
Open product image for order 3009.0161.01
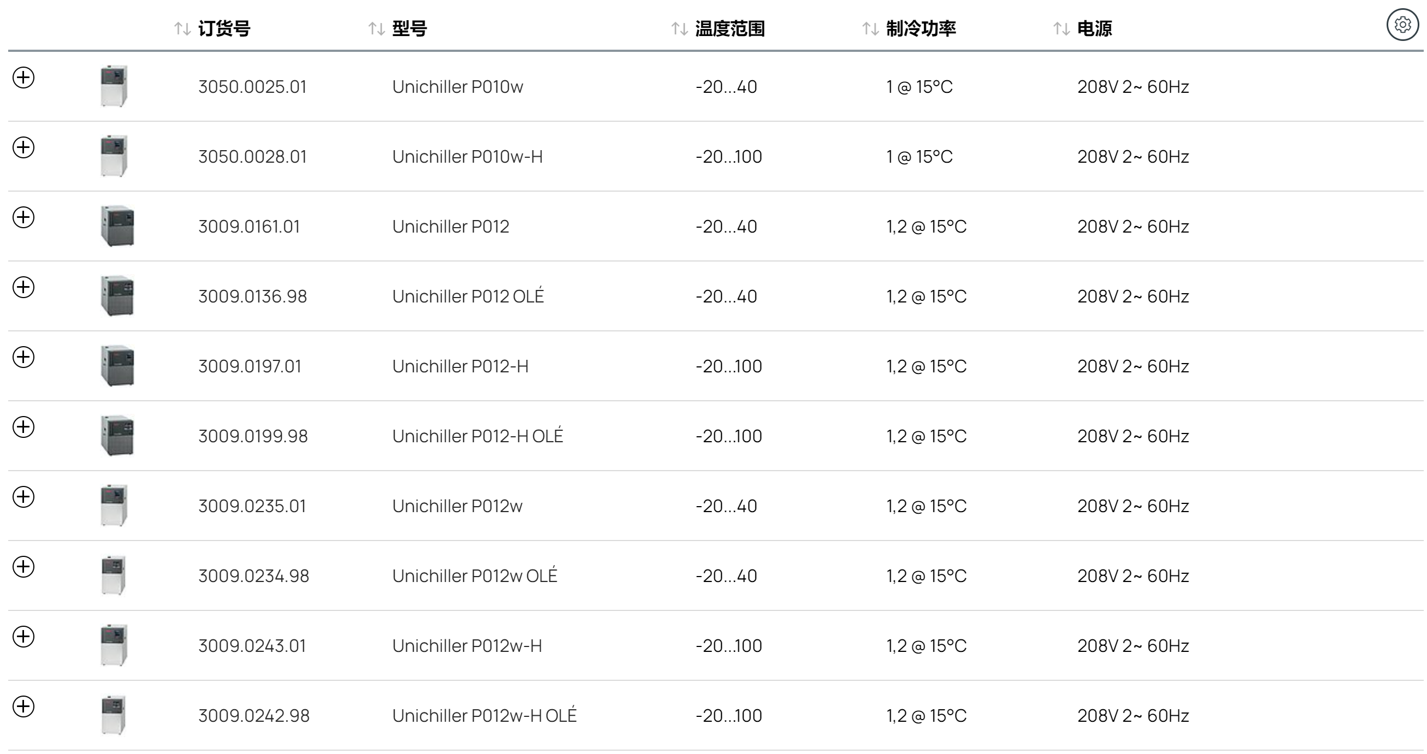[117, 226]
